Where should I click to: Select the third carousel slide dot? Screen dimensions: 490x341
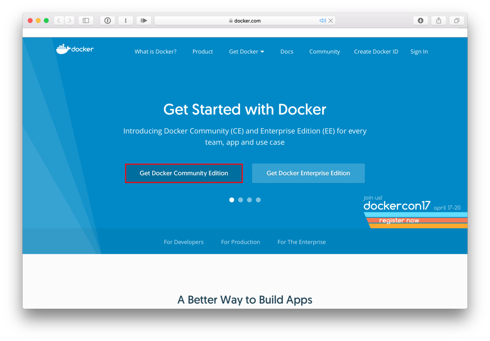249,200
